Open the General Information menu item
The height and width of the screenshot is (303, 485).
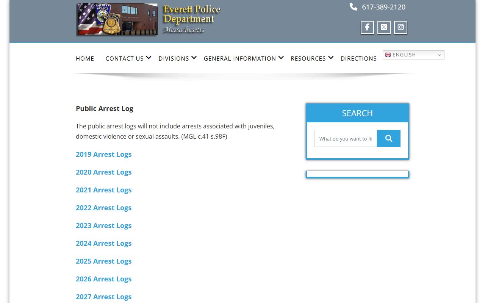point(240,58)
